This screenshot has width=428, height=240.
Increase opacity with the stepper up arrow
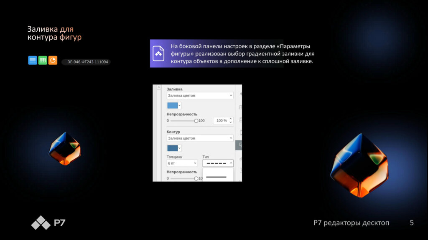[230, 119]
